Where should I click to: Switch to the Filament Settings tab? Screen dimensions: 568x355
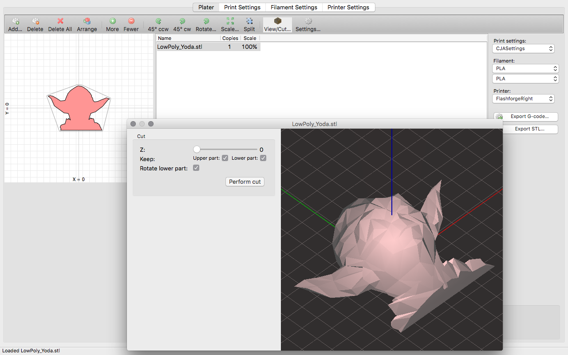pyautogui.click(x=293, y=7)
